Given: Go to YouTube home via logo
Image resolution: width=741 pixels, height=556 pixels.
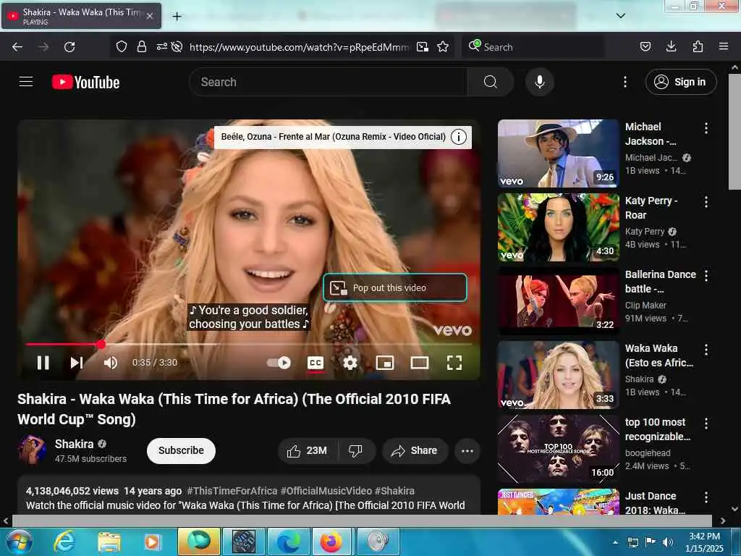Looking at the screenshot, I should (x=85, y=82).
